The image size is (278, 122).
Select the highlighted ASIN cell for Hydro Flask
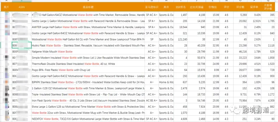tap(22, 45)
